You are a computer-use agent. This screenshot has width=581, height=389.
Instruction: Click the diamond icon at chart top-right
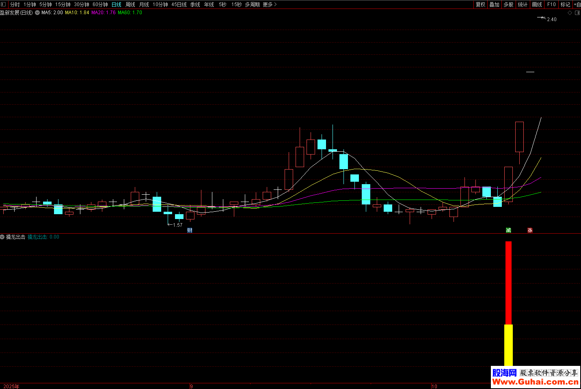[570, 13]
